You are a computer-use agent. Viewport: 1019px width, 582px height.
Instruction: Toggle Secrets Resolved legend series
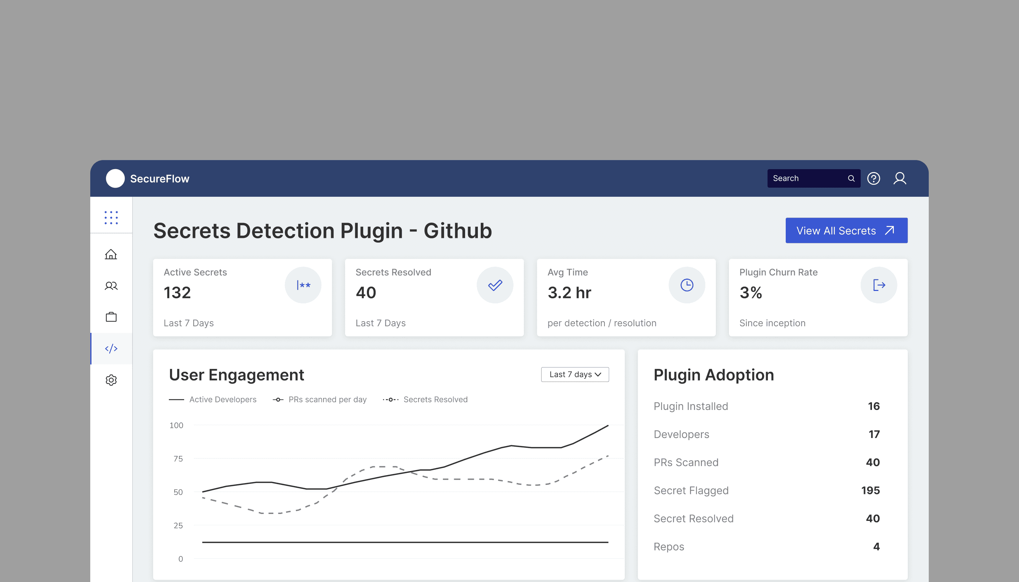[425, 399]
